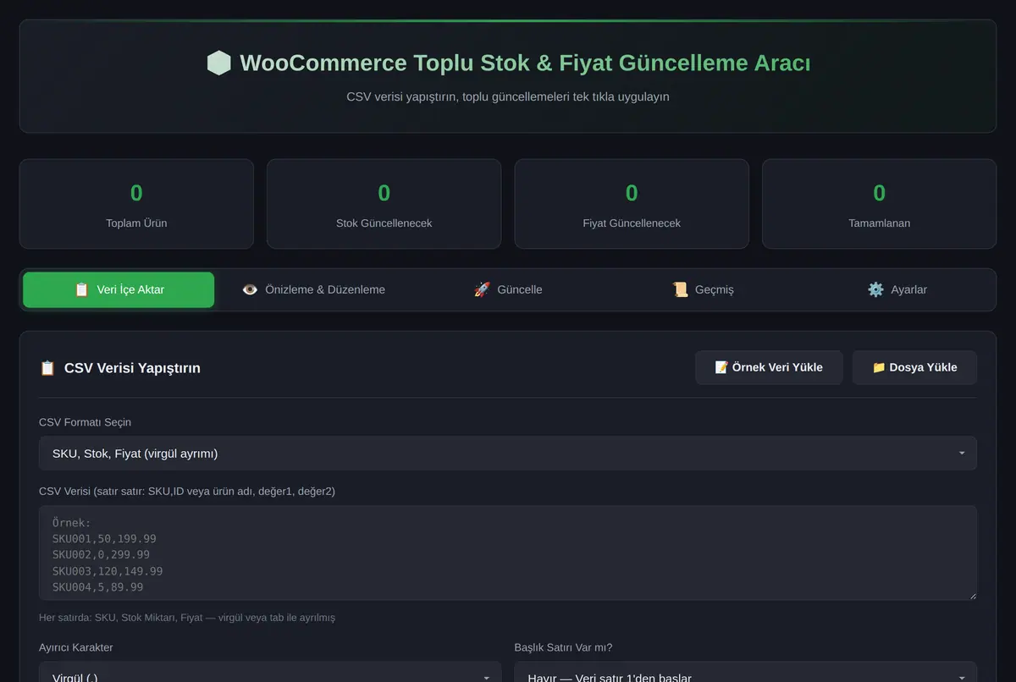The width and height of the screenshot is (1016, 682).
Task: Go to the Güncelle tab
Action: pyautogui.click(x=508, y=289)
